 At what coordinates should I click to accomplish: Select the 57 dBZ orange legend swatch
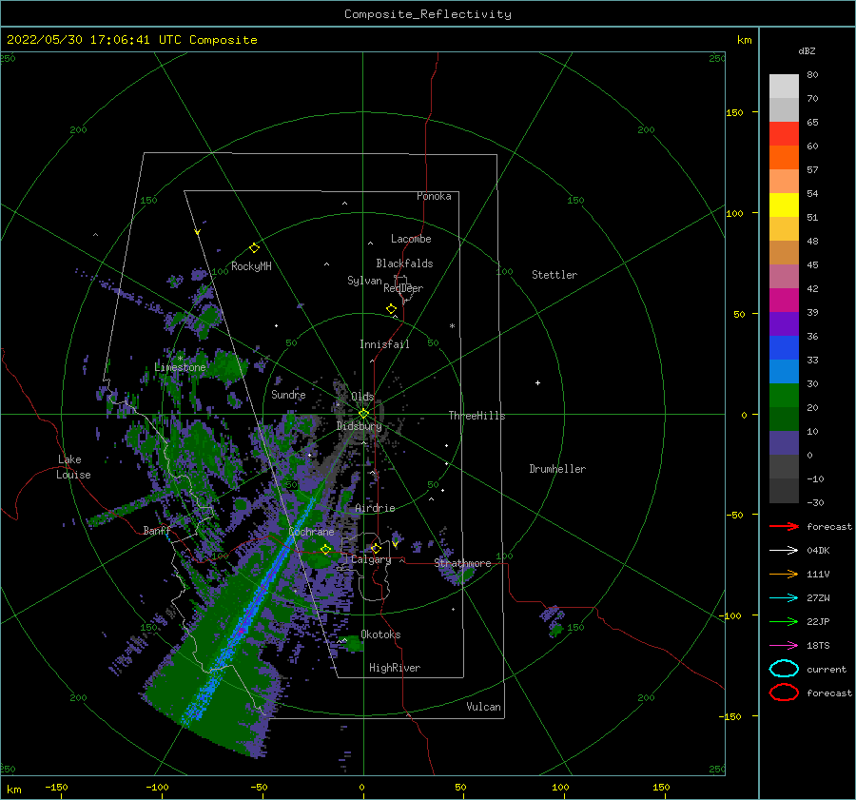pos(784,157)
